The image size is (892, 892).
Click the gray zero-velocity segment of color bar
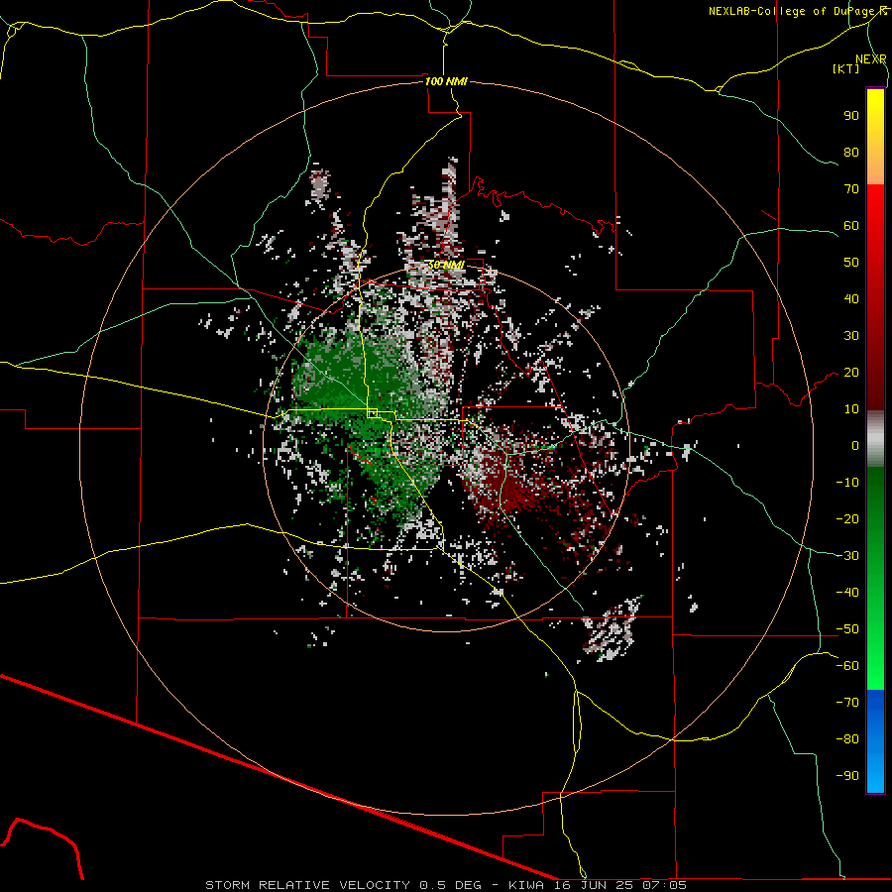pos(875,438)
